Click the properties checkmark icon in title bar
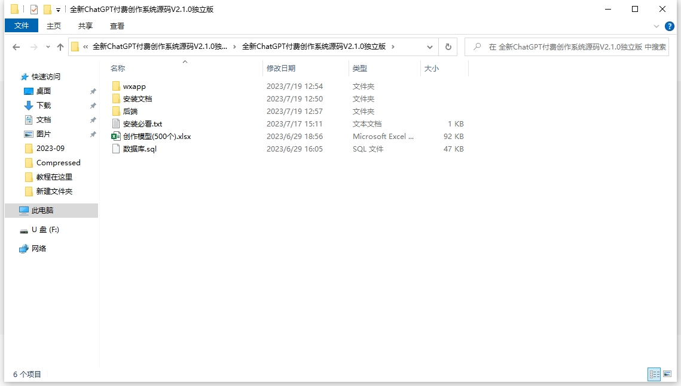 click(x=34, y=9)
